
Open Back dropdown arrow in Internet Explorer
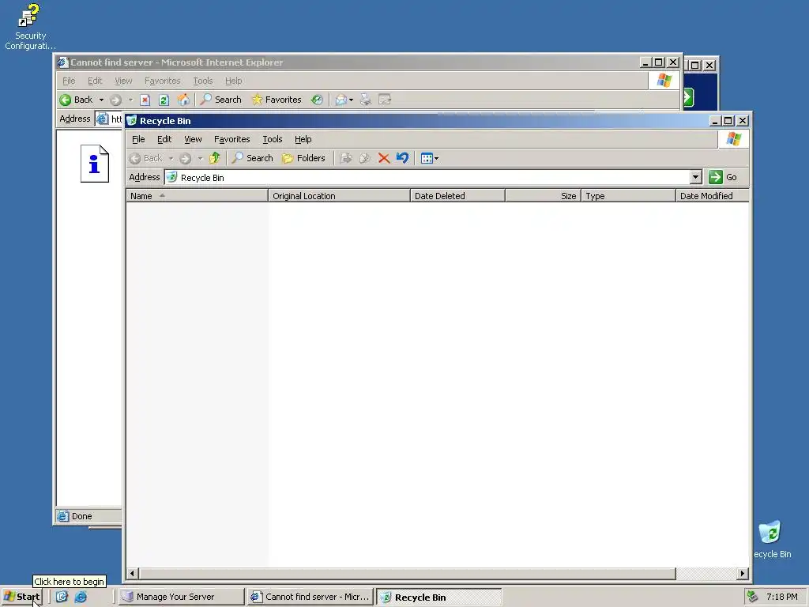click(102, 100)
